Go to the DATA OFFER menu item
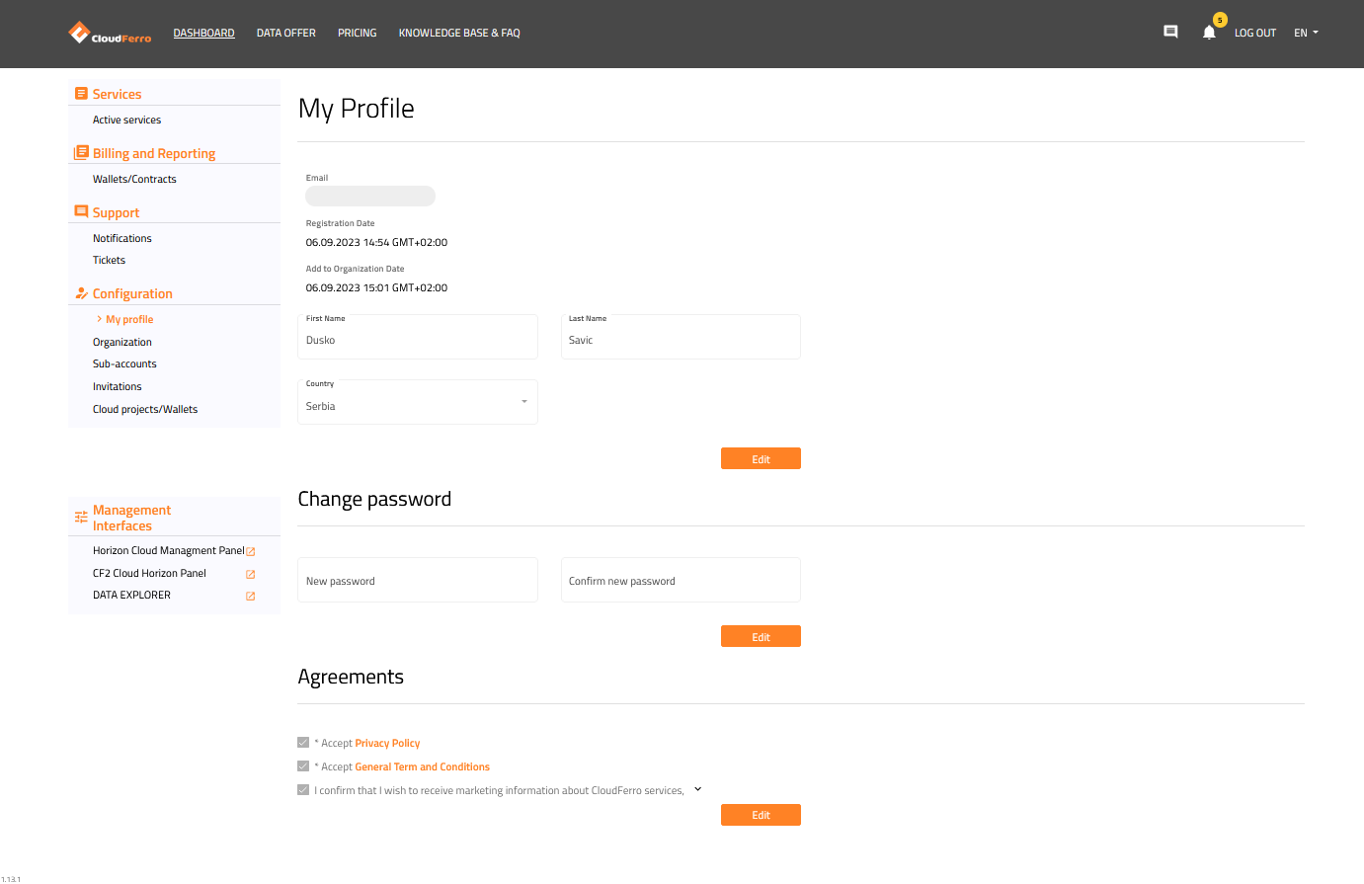Image resolution: width=1364 pixels, height=884 pixels. pyautogui.click(x=285, y=32)
